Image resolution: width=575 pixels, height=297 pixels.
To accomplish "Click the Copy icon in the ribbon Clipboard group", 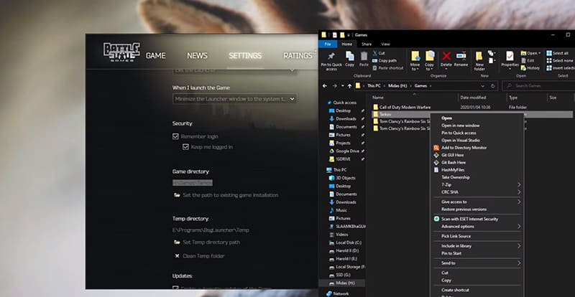I will click(350, 56).
